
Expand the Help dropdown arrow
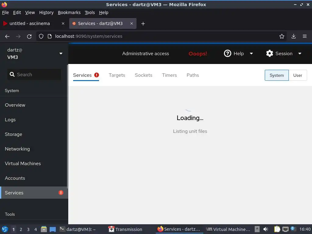(251, 54)
